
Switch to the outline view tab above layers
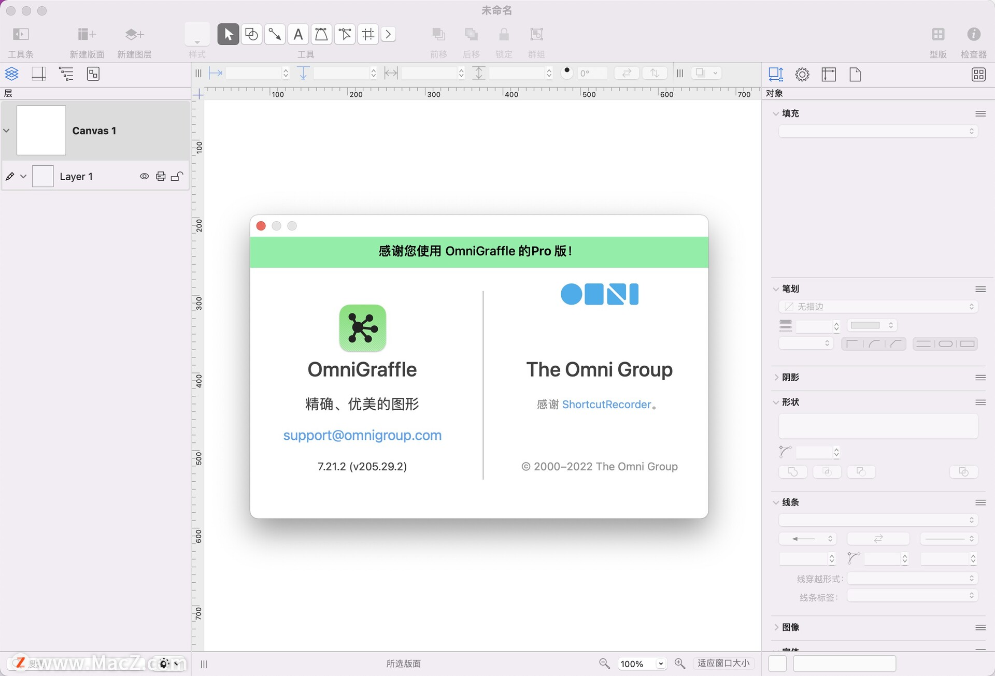66,74
